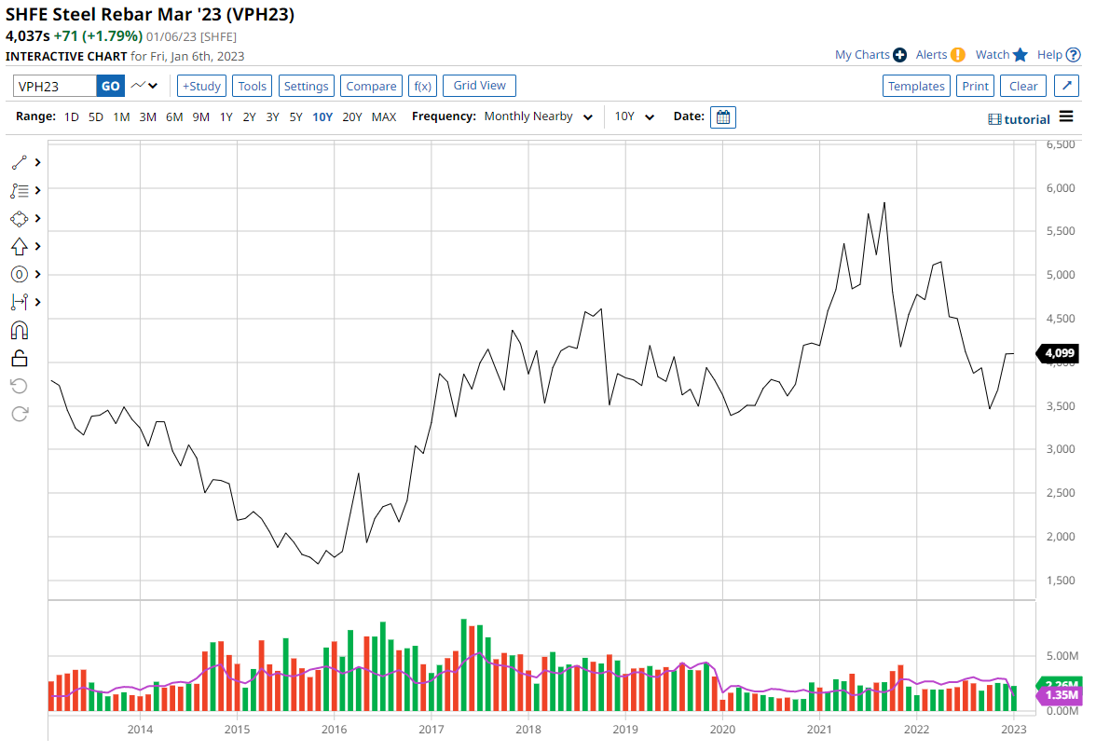Select the trend line drawing tool
The width and height of the screenshot is (1096, 752).
pos(20,162)
